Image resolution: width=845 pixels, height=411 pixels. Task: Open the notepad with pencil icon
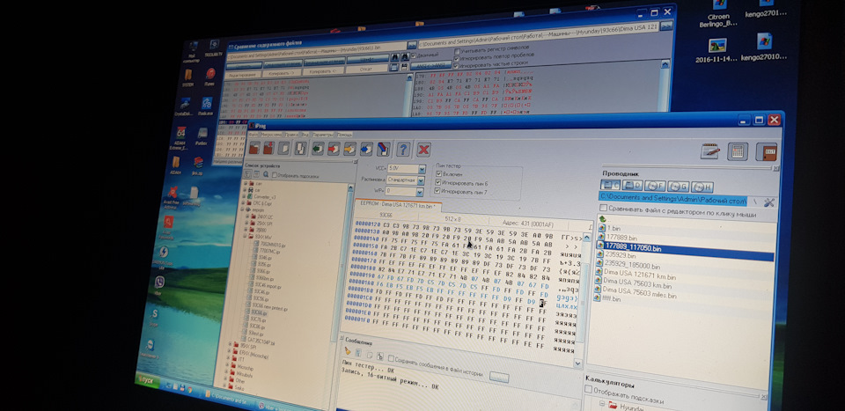pos(710,151)
